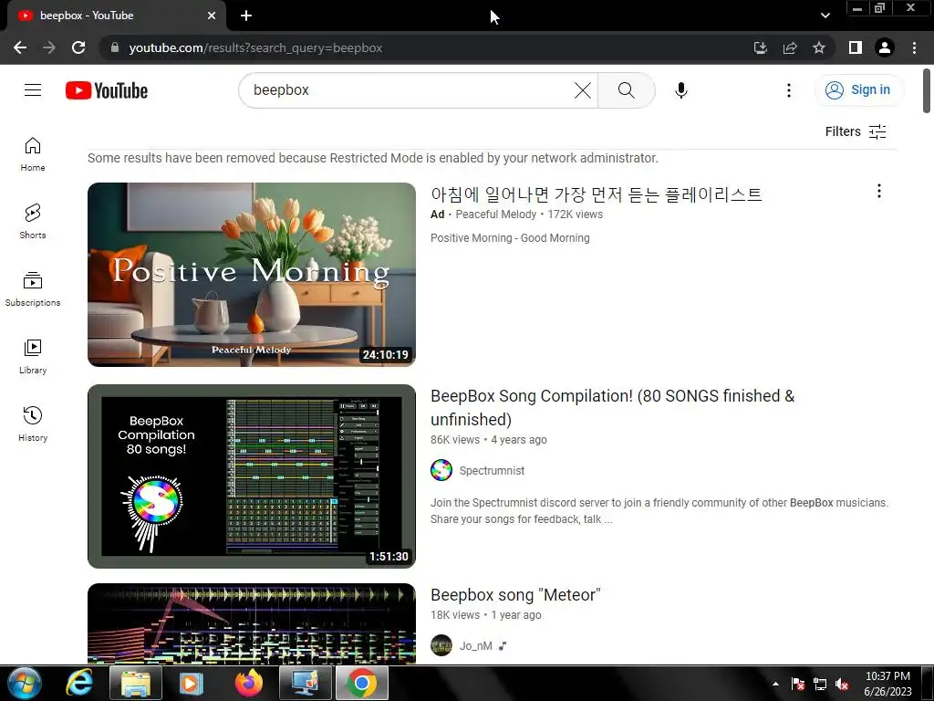Open the ad's three-dot options menu
Screen dimensions: 934x701
878,191
